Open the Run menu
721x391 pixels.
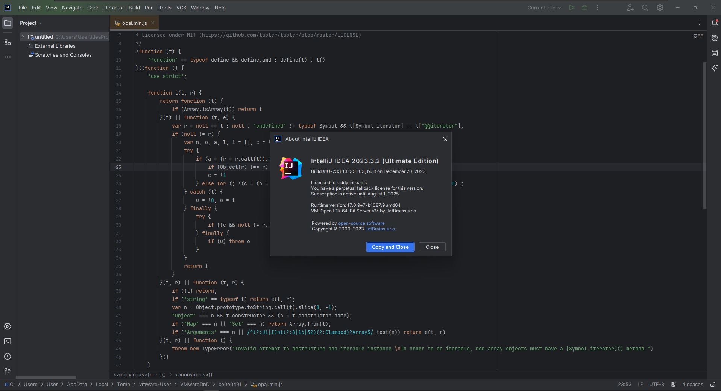[x=149, y=8]
